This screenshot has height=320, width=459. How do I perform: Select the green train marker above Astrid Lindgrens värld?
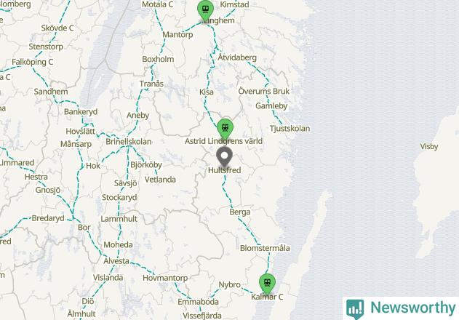(225, 129)
